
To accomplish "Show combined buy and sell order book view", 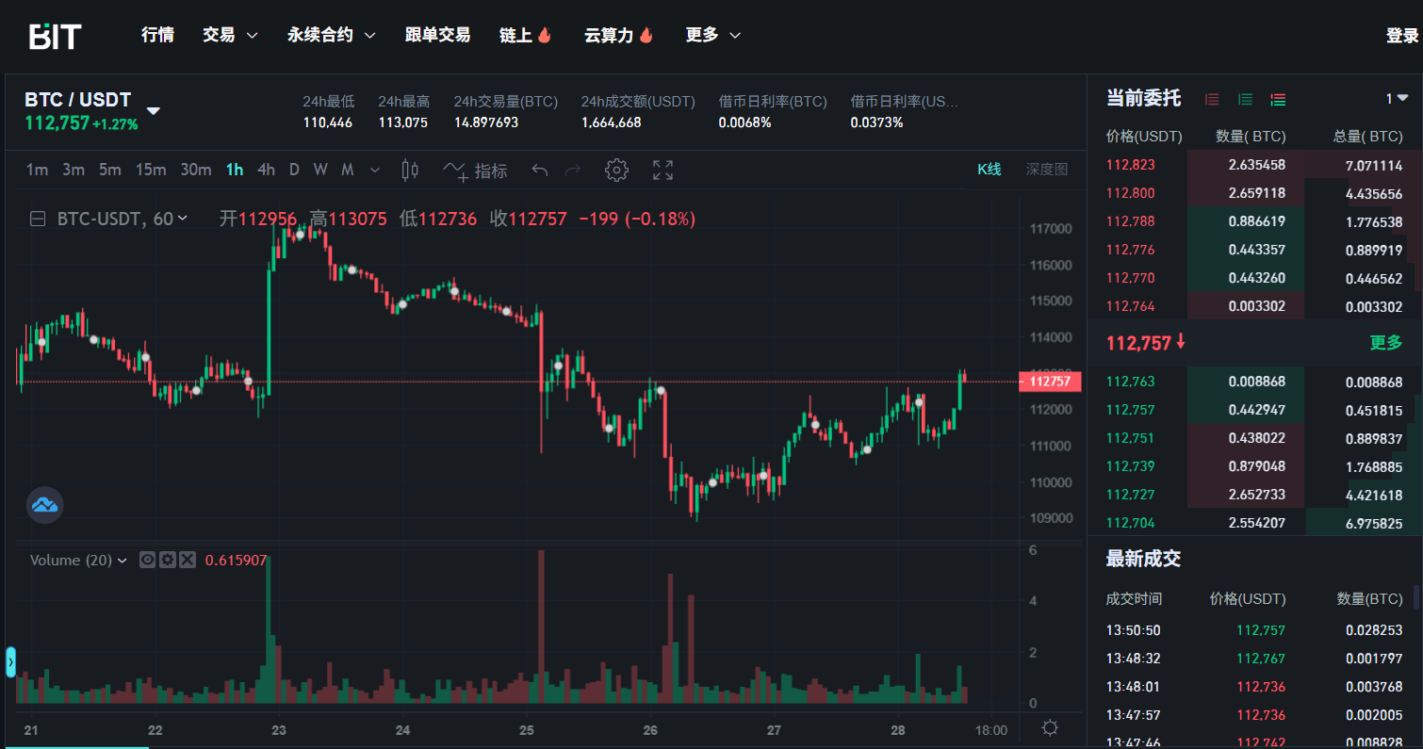I will click(x=1278, y=99).
